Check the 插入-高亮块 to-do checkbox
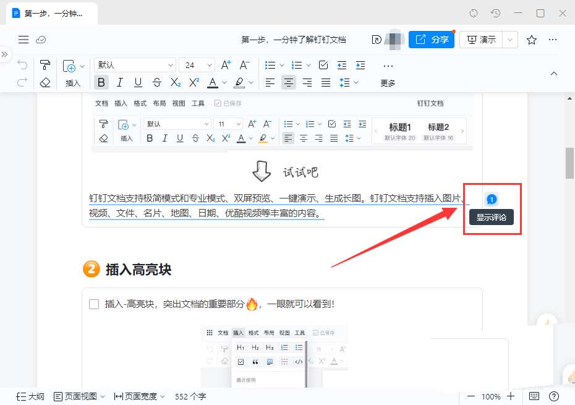 94,304
